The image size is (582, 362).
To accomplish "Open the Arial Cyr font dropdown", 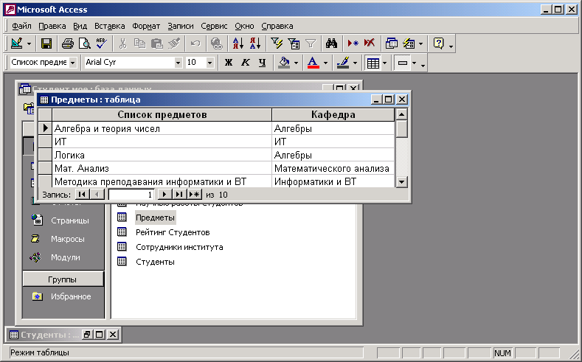I will pos(179,63).
